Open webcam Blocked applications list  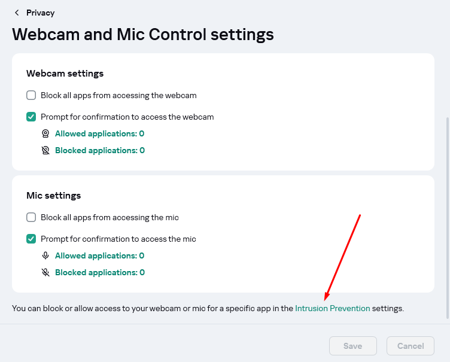coord(99,150)
